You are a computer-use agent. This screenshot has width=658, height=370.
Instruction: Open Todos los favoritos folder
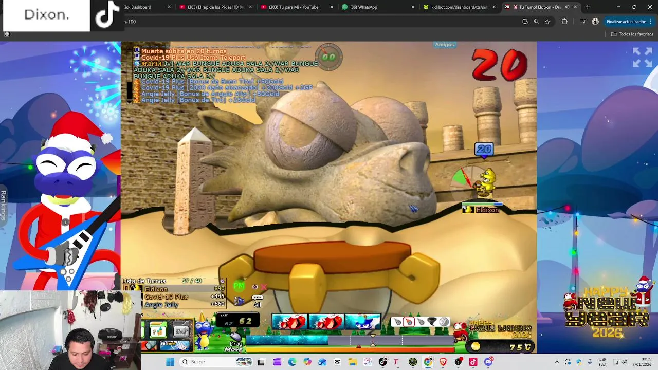(x=632, y=34)
